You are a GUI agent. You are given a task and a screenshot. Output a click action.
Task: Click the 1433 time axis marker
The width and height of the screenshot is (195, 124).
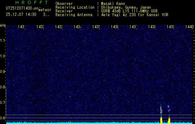[59, 27]
